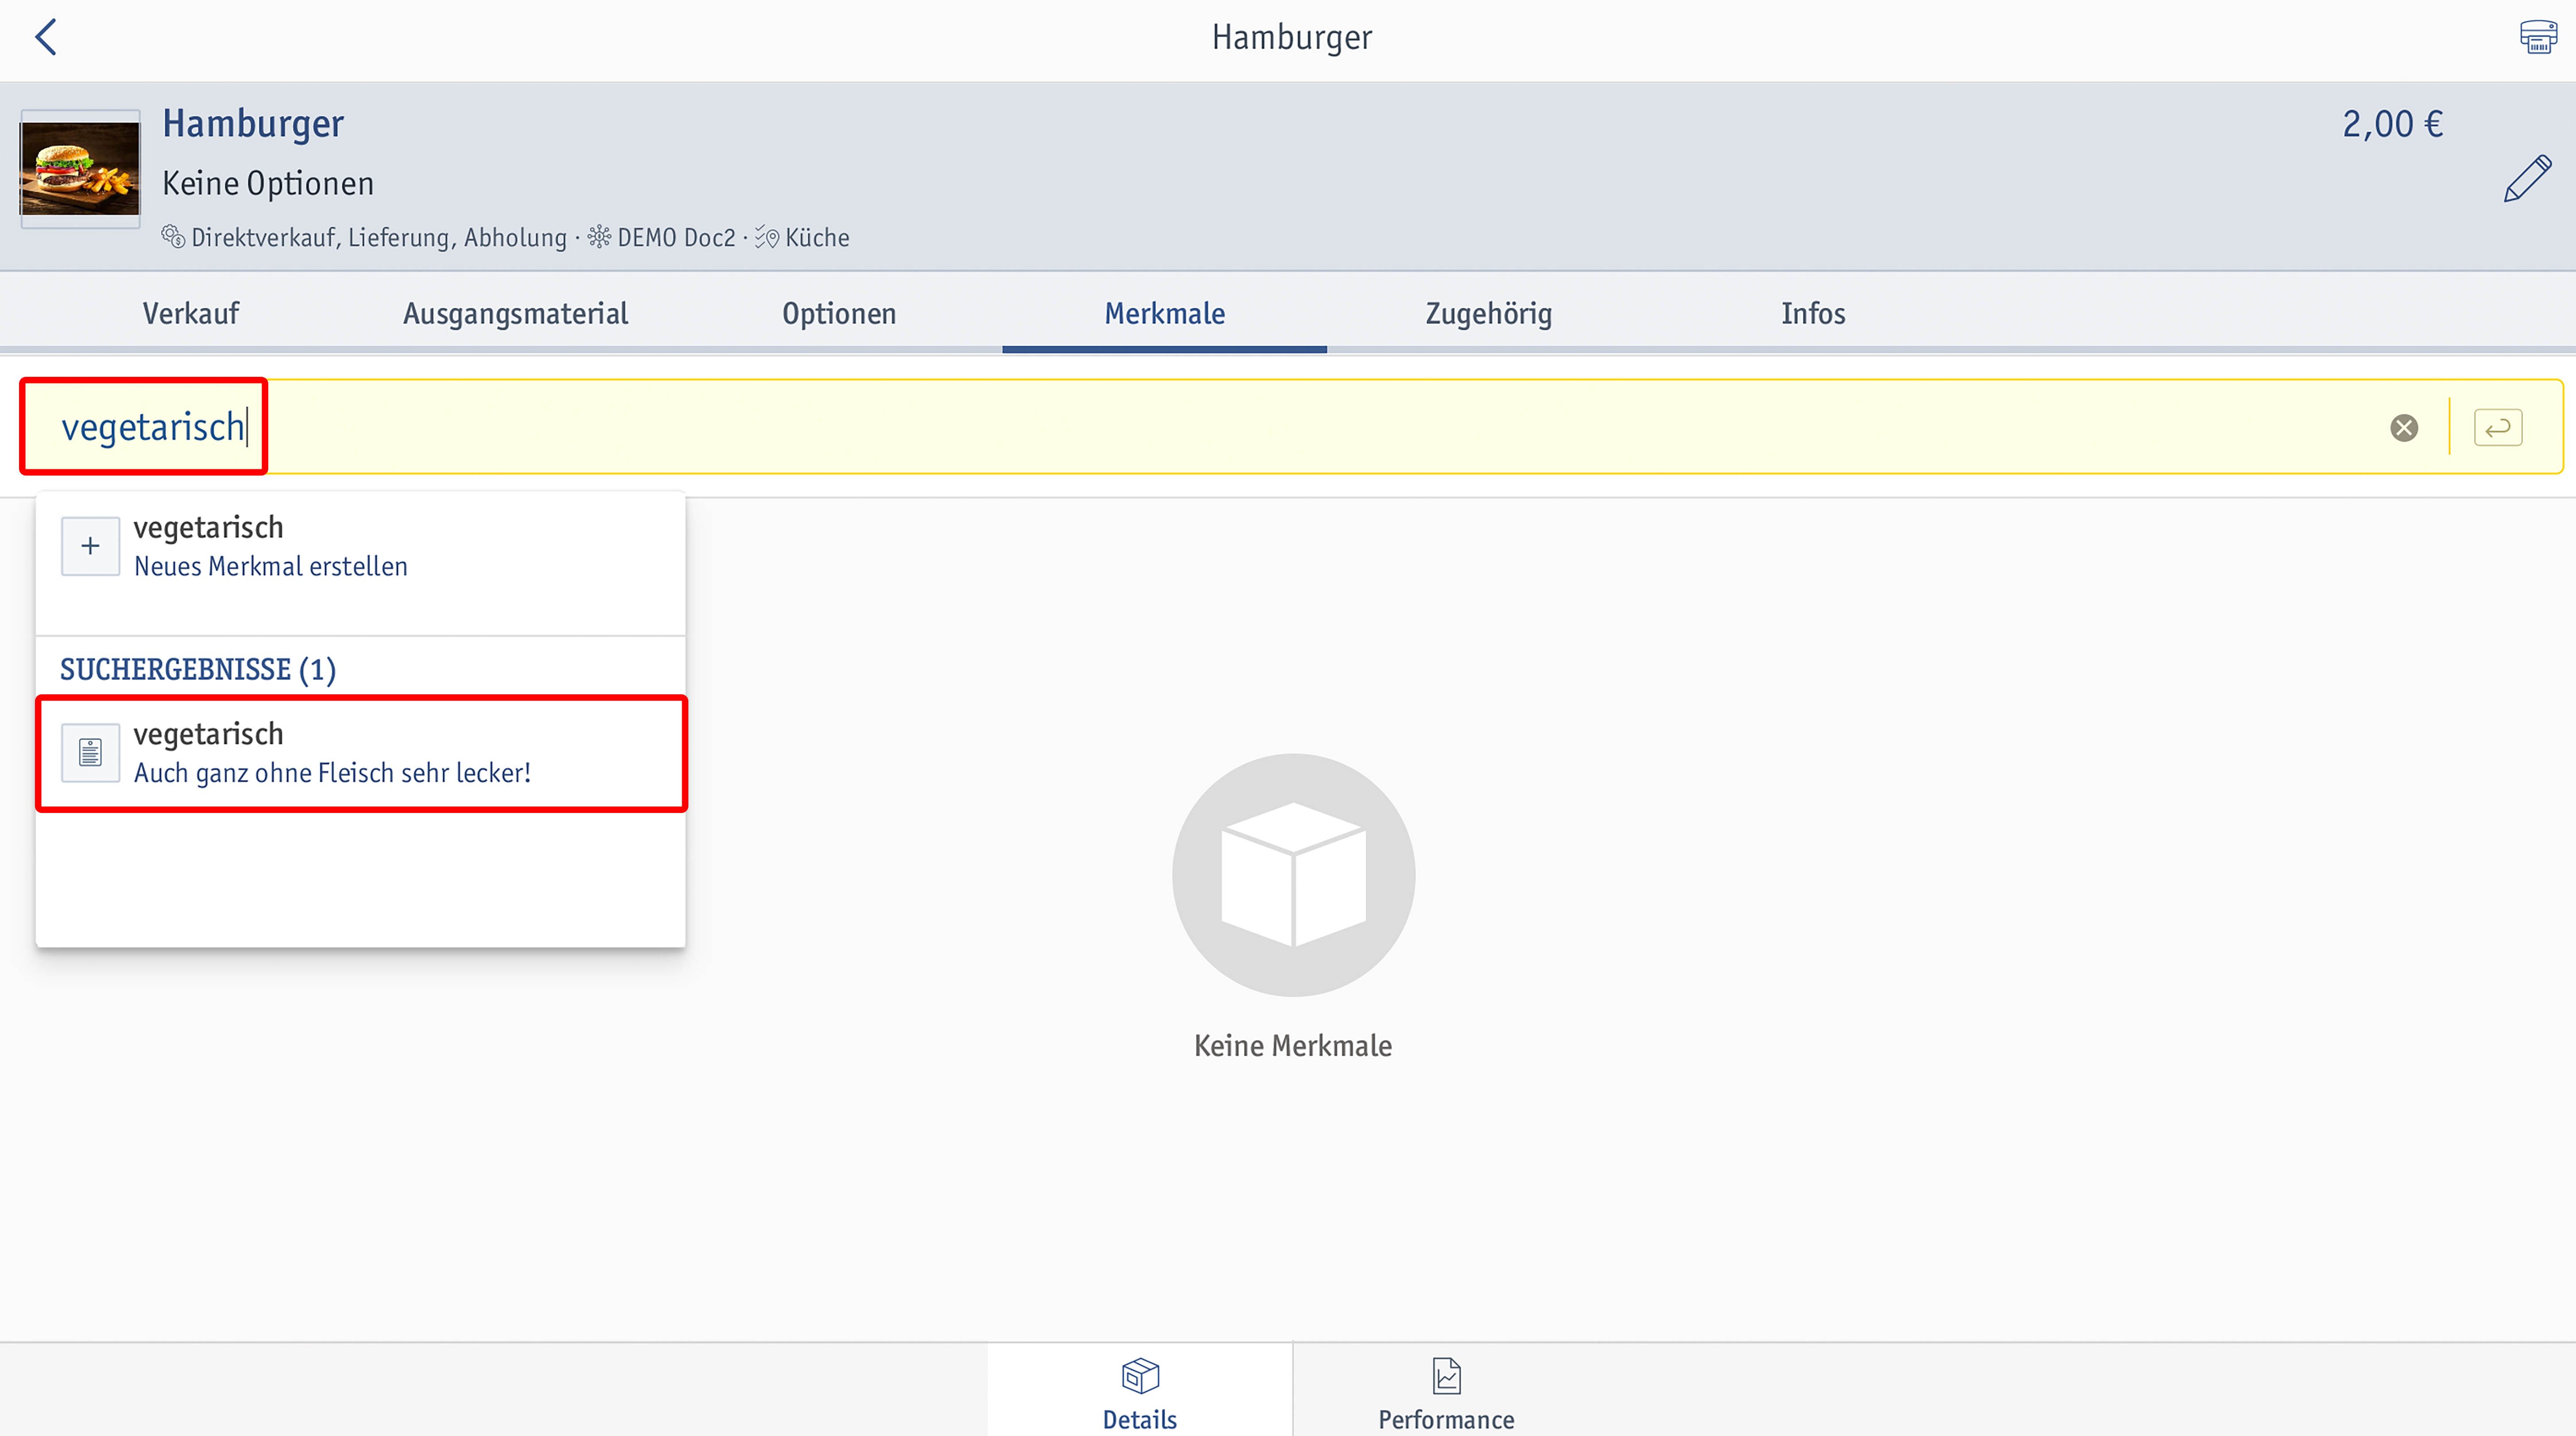Click the location icon before Küche
Screen dimensions: 2576x1436
(767, 237)
